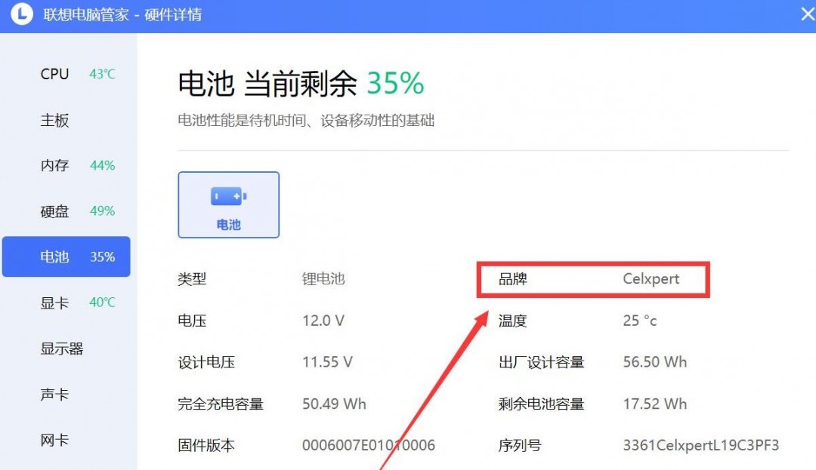Image resolution: width=816 pixels, height=470 pixels.
Task: Click the memory usage value 44%
Action: (101, 165)
